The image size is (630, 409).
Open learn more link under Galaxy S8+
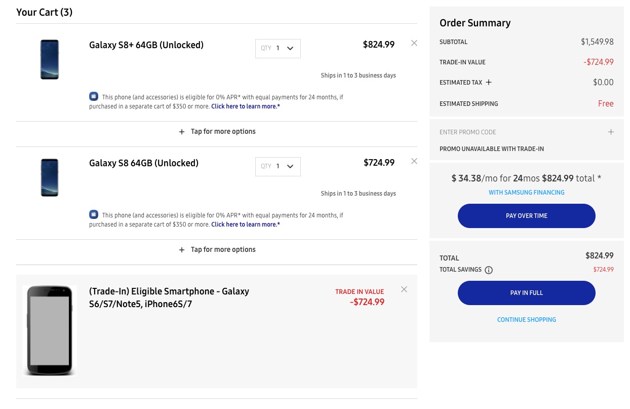coord(246,106)
